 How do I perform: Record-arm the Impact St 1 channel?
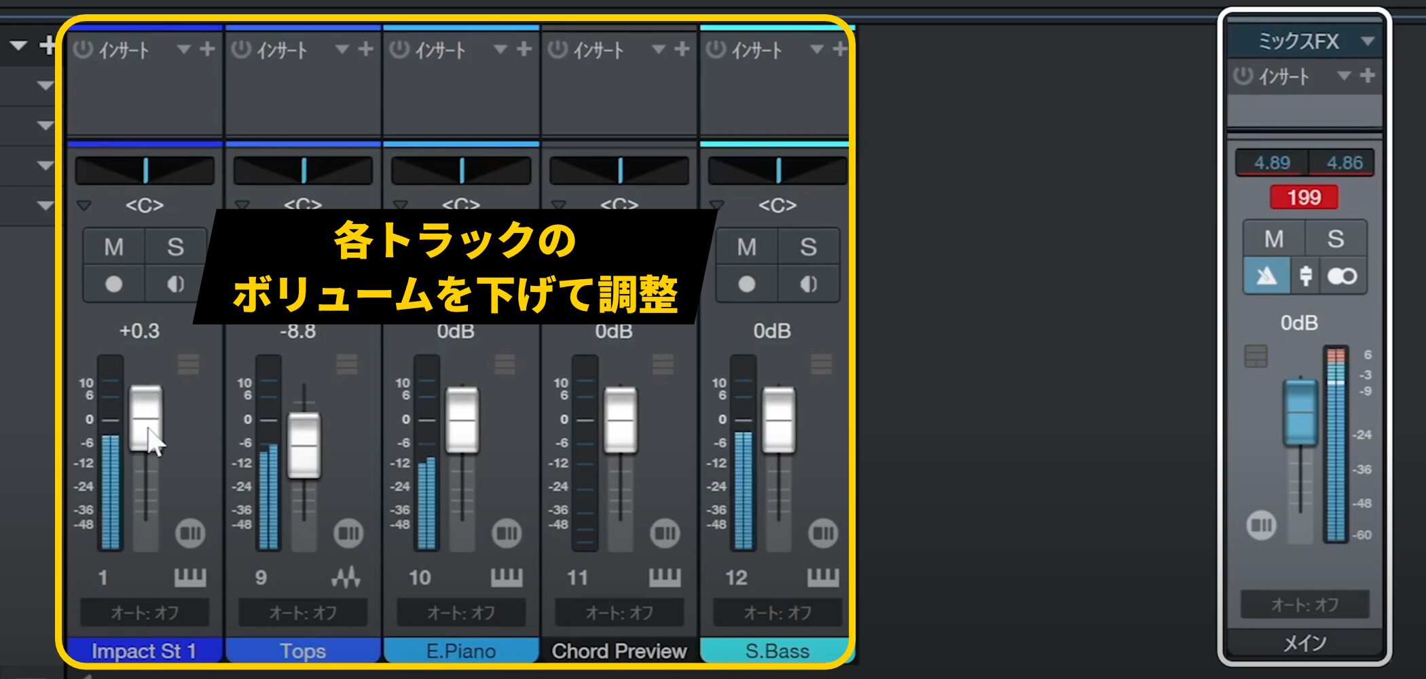pyautogui.click(x=113, y=284)
